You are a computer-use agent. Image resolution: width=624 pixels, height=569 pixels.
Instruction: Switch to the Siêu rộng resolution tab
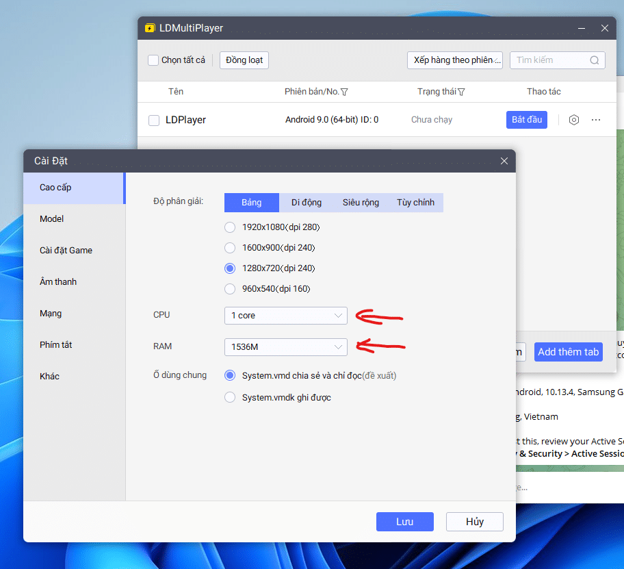pyautogui.click(x=361, y=202)
